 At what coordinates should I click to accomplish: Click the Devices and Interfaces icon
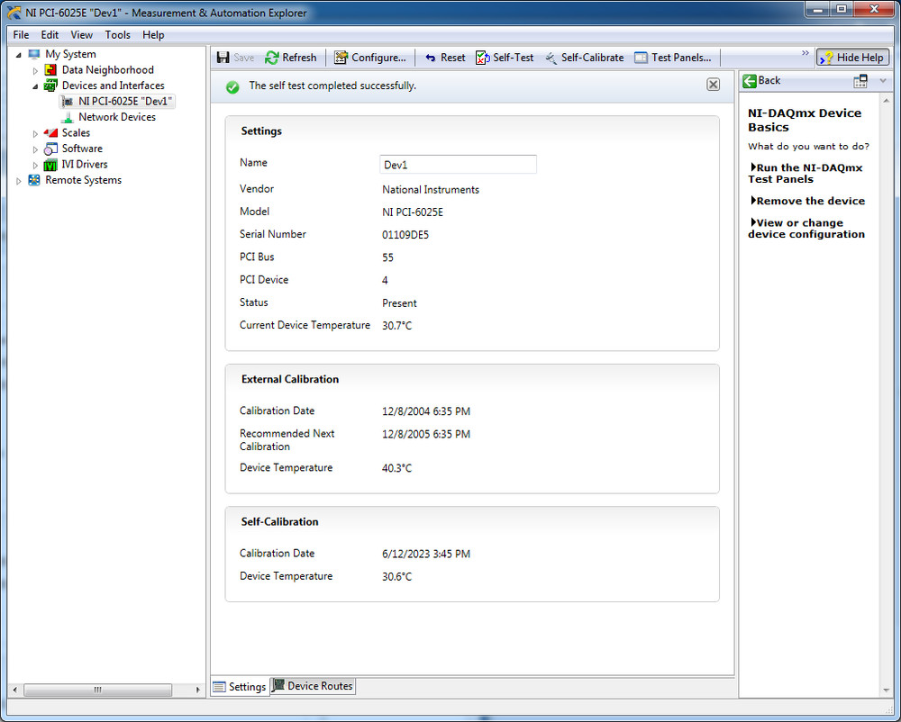pos(50,86)
